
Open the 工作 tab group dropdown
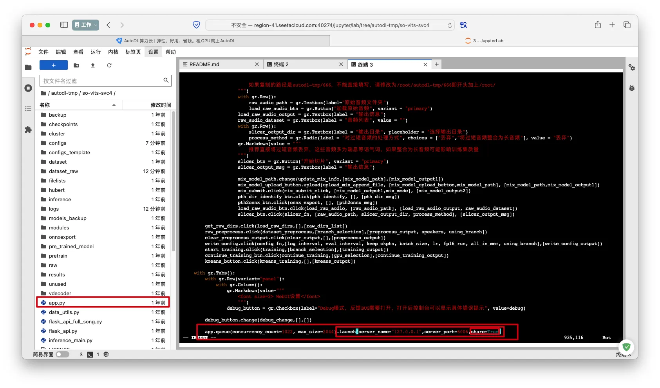[85, 25]
